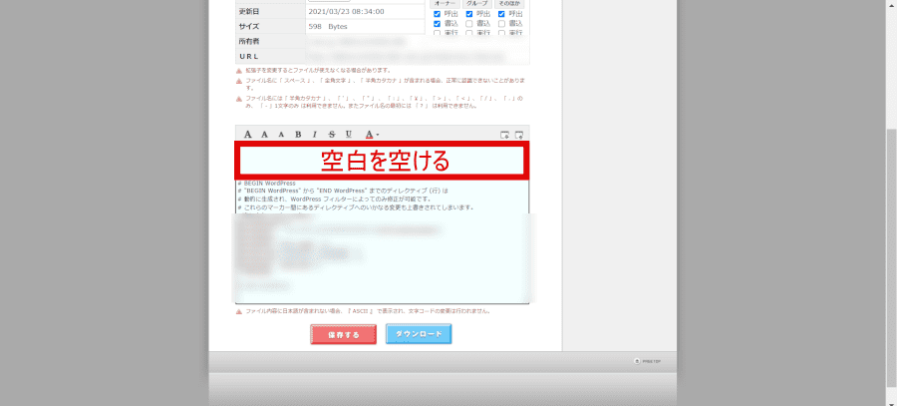Click inside the 空白を空ける highlighted editor area

382,160
